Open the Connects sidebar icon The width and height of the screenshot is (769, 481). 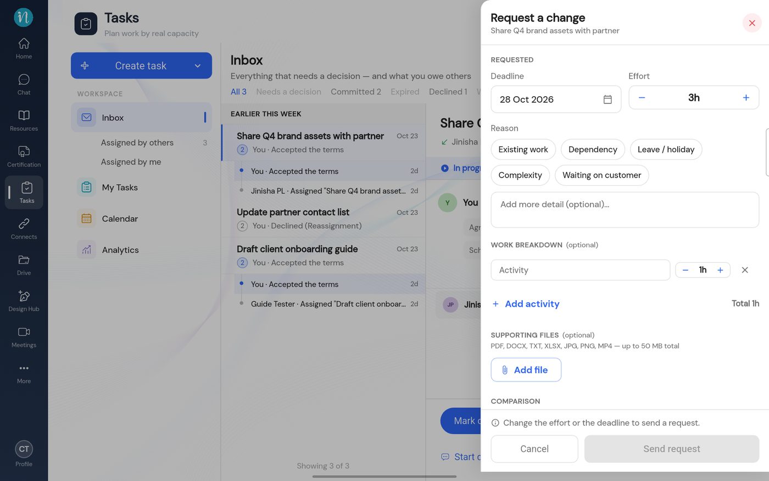click(x=24, y=229)
